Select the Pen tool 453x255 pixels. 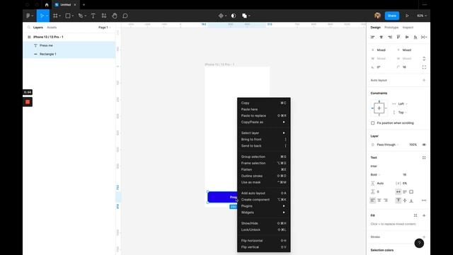click(x=81, y=16)
